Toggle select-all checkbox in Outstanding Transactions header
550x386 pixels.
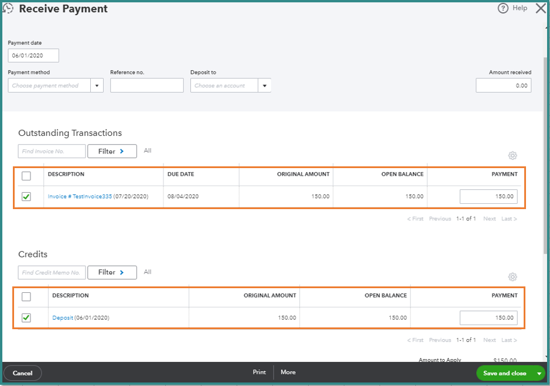(26, 176)
